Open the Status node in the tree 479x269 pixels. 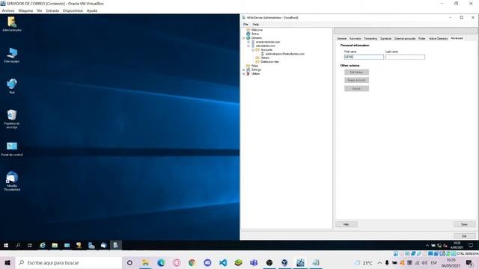click(x=255, y=34)
